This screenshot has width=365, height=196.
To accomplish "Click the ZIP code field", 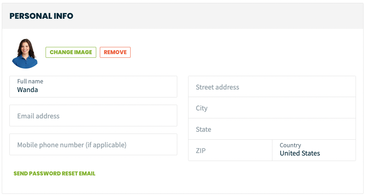I will [230, 150].
